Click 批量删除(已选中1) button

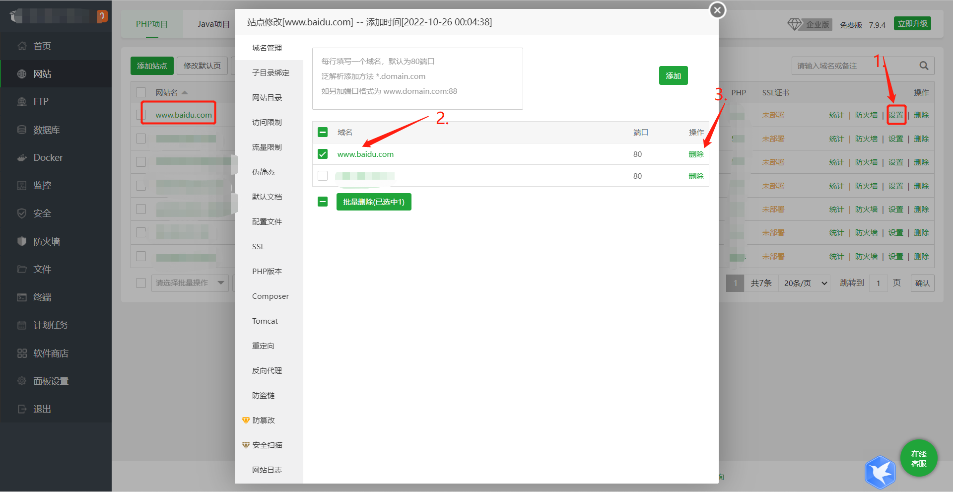(x=373, y=202)
